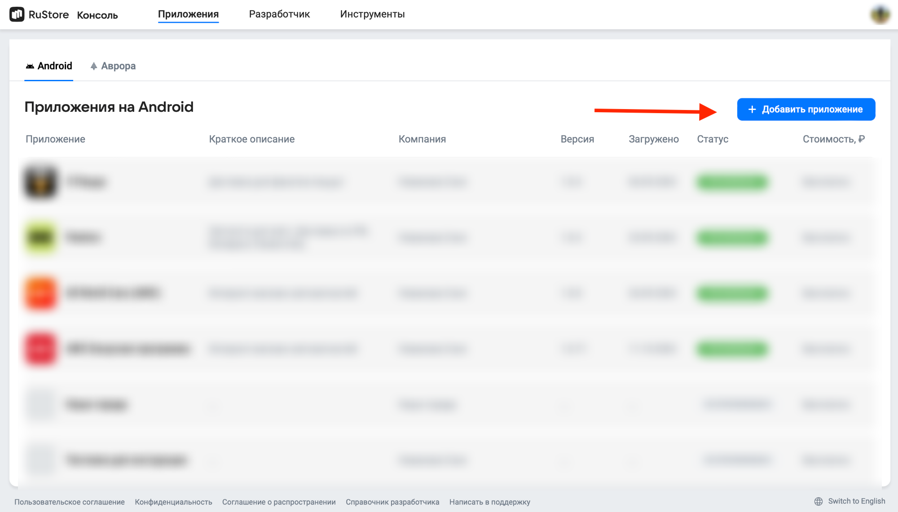898x512 pixels.
Task: Click the RuStore logo icon
Action: [x=17, y=14]
